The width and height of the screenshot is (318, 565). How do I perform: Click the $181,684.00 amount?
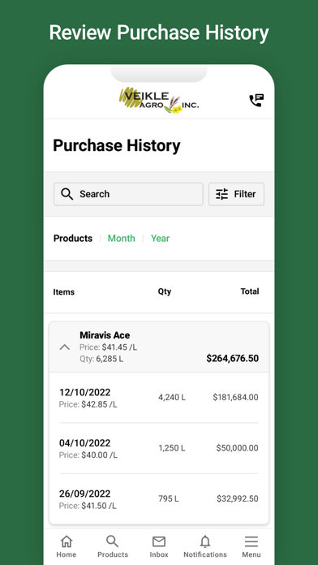pyautogui.click(x=235, y=398)
